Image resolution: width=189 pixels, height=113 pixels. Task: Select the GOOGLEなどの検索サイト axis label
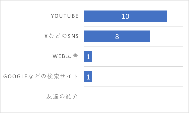[x=41, y=76]
